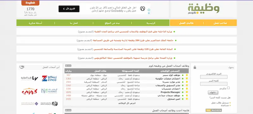Click the padlock icon in the login panel
This screenshot has height=114, width=253.
click(195, 67)
